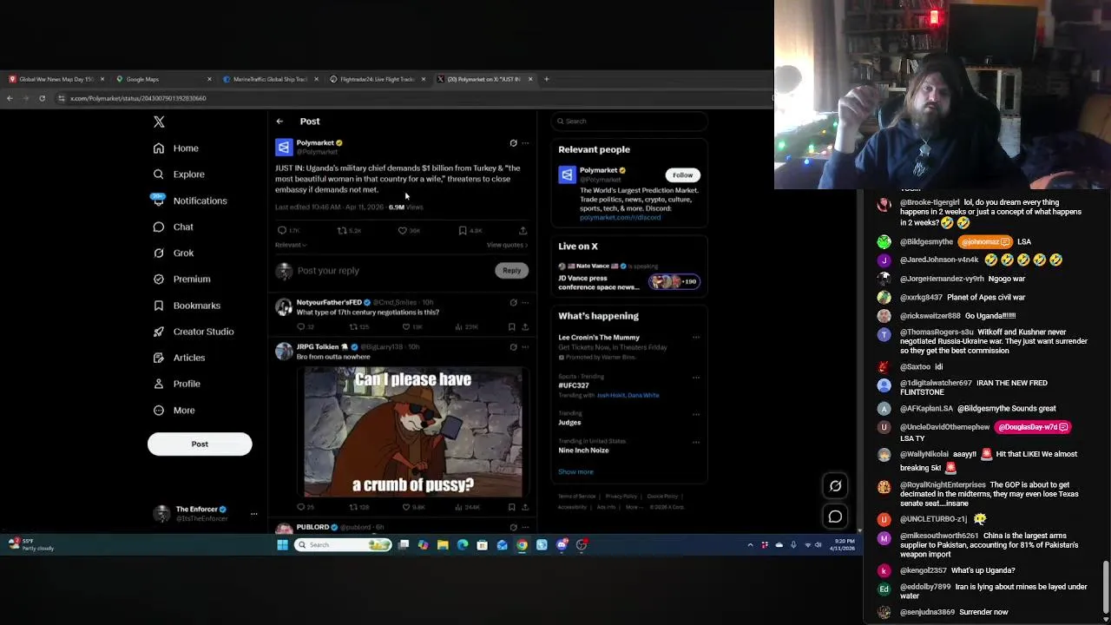Bookmark the JRPG Tolkien reply

[x=511, y=507]
